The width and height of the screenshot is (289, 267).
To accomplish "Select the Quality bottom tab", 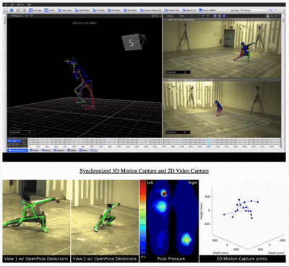I will point(35,150).
